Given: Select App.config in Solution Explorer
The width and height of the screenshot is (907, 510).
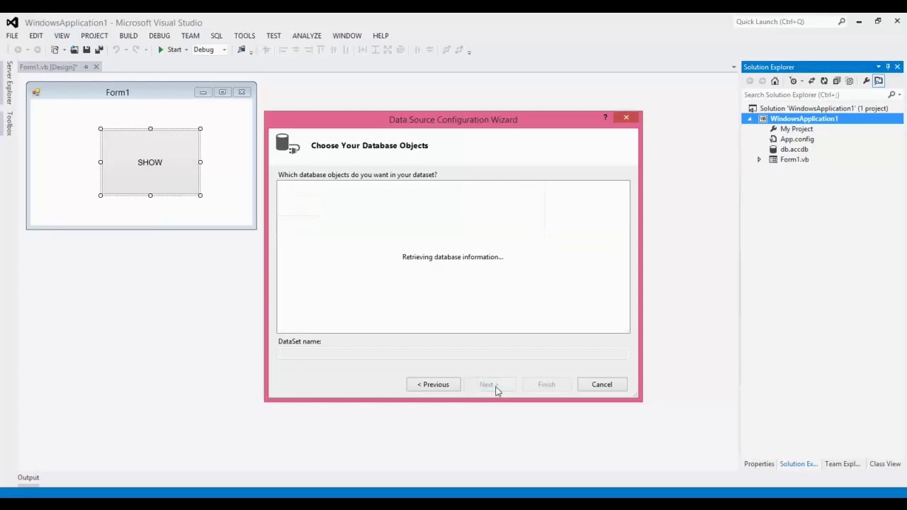Looking at the screenshot, I should [797, 140].
